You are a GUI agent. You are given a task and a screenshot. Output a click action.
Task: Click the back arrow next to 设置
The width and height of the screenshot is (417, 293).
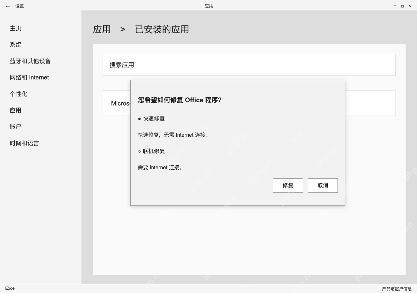coord(8,6)
